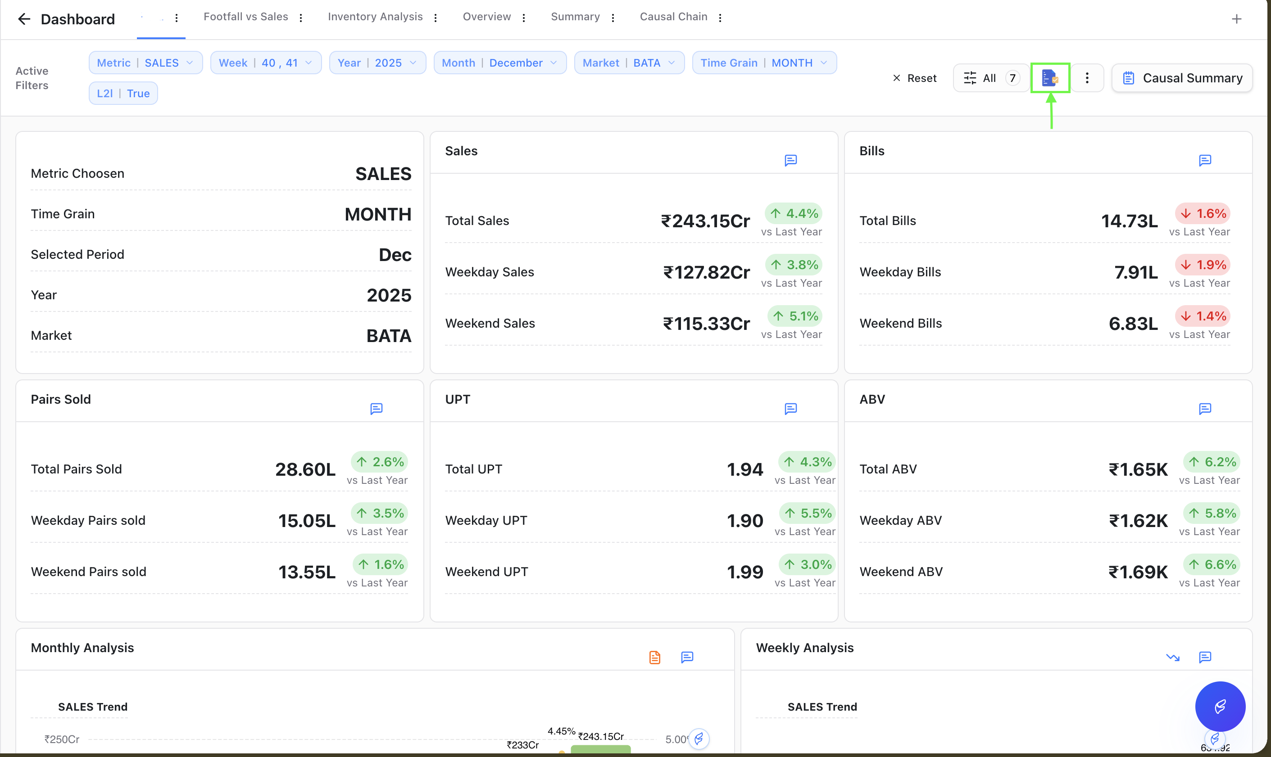Click the Causal Summary button

1182,78
